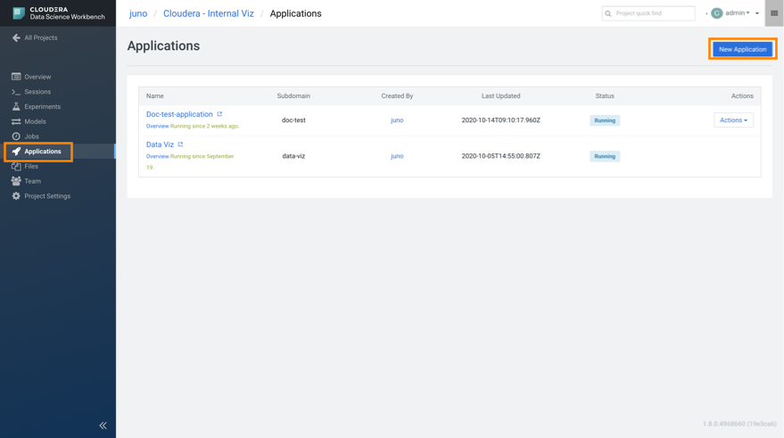This screenshot has height=438, width=784.
Task: Open the Overview link under Data Viz
Action: point(157,156)
